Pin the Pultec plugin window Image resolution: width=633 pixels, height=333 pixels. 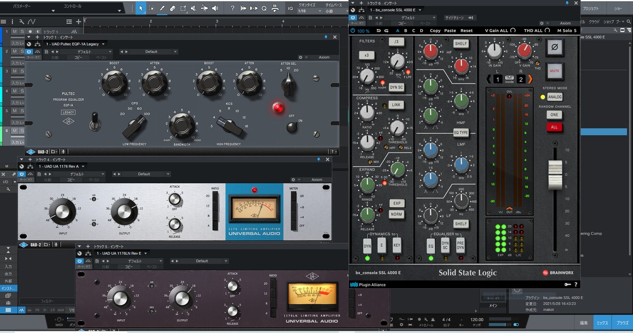point(326,37)
